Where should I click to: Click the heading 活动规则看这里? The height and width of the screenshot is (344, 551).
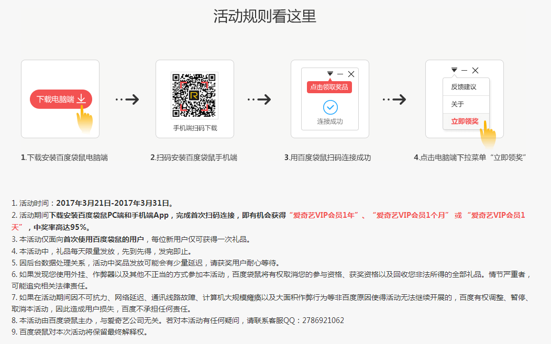(x=265, y=16)
